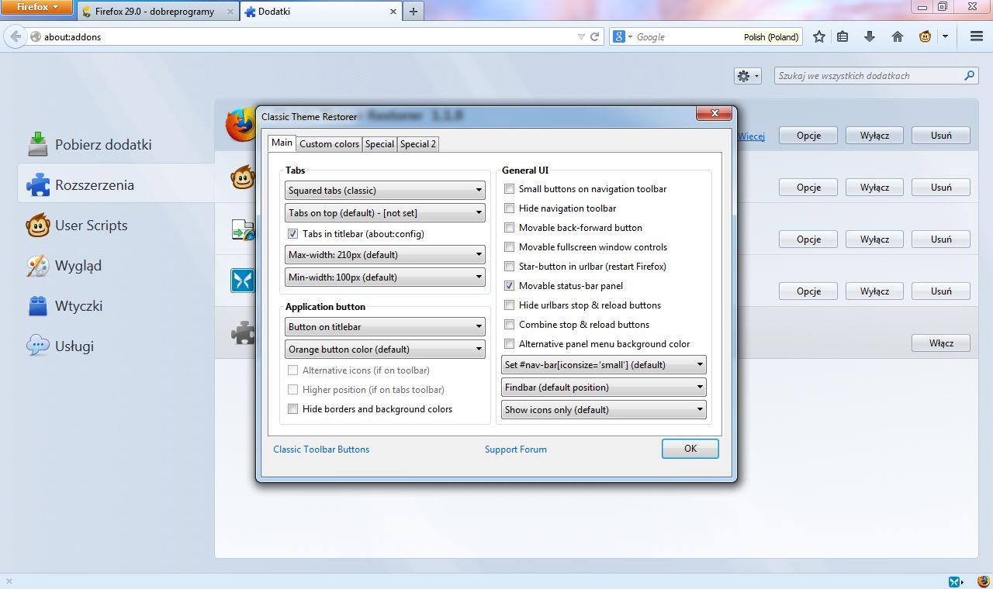Open the Downloads arrow icon

click(x=870, y=36)
